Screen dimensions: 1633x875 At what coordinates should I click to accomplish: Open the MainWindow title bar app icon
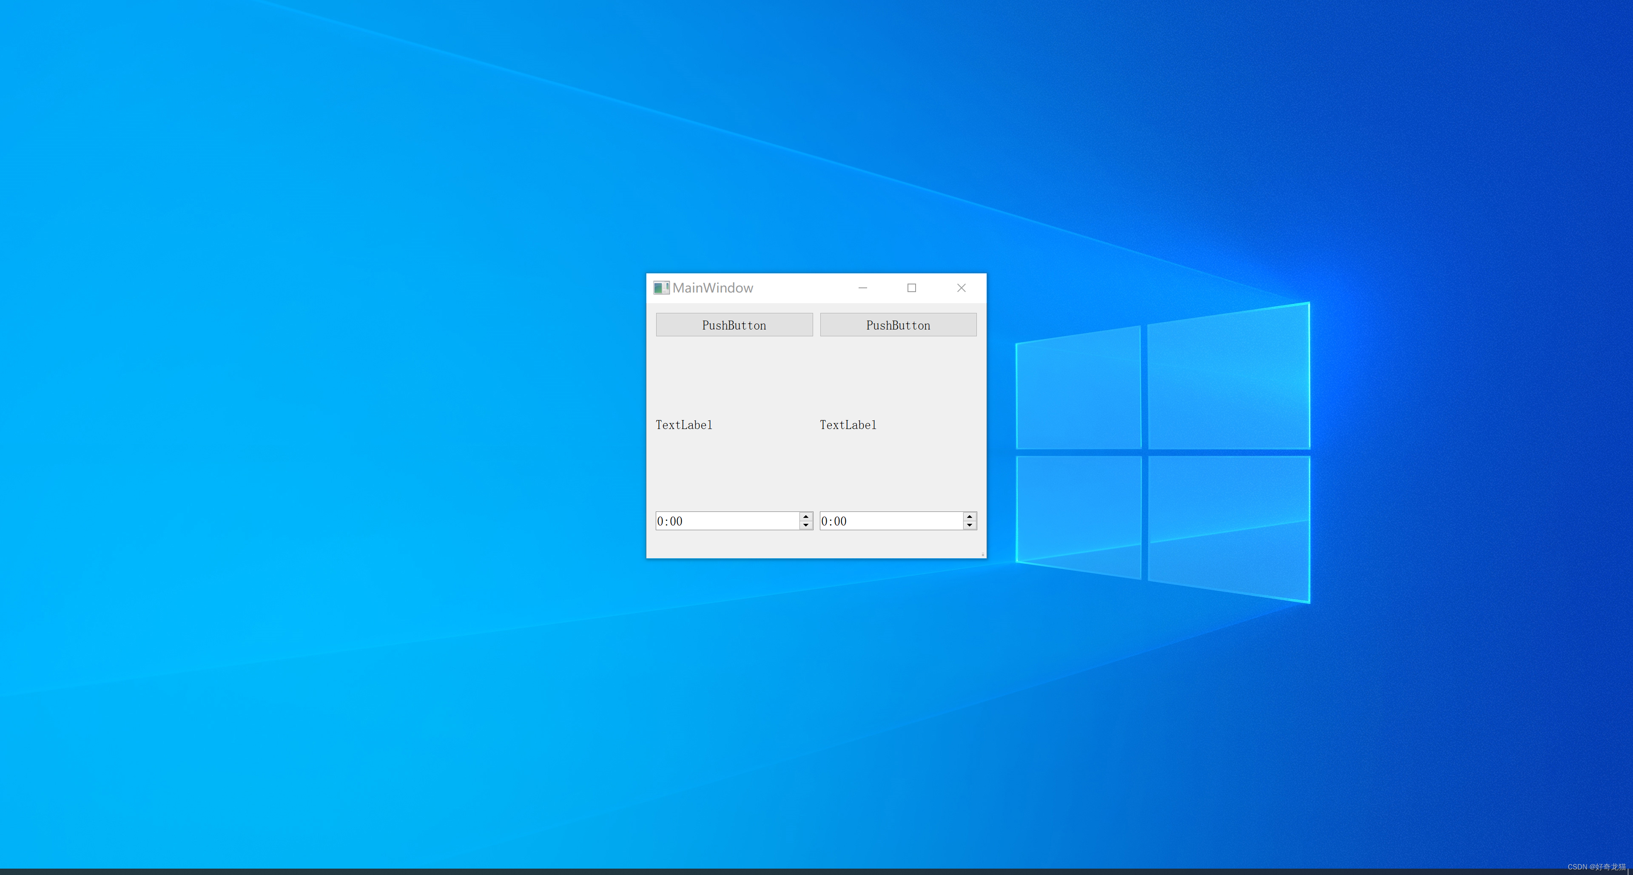point(661,288)
